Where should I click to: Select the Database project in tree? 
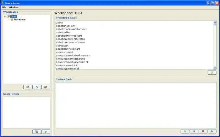point(20,20)
